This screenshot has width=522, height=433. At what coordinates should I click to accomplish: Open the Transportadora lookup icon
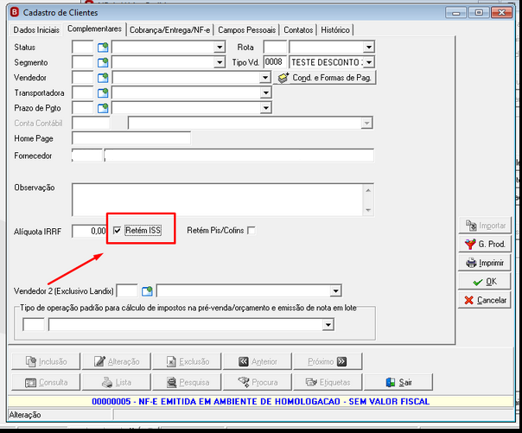pyautogui.click(x=103, y=92)
